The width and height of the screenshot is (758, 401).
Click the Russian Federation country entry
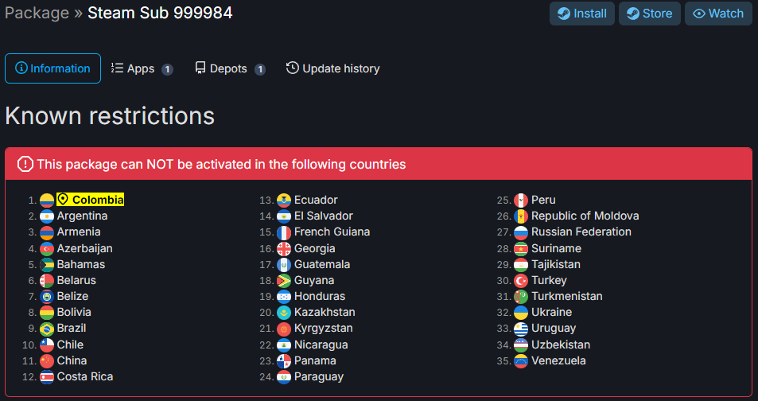coord(581,232)
